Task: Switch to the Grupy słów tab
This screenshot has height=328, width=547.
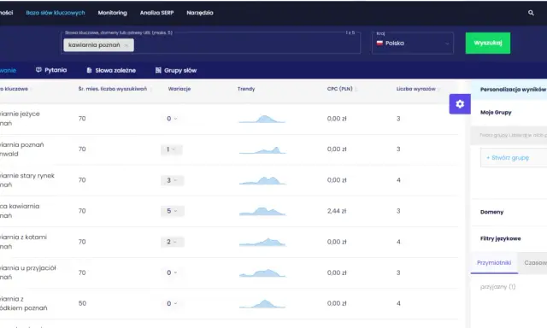Action: 176,70
